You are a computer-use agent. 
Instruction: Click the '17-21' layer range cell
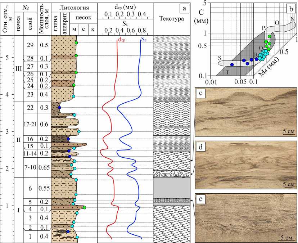[30, 125]
